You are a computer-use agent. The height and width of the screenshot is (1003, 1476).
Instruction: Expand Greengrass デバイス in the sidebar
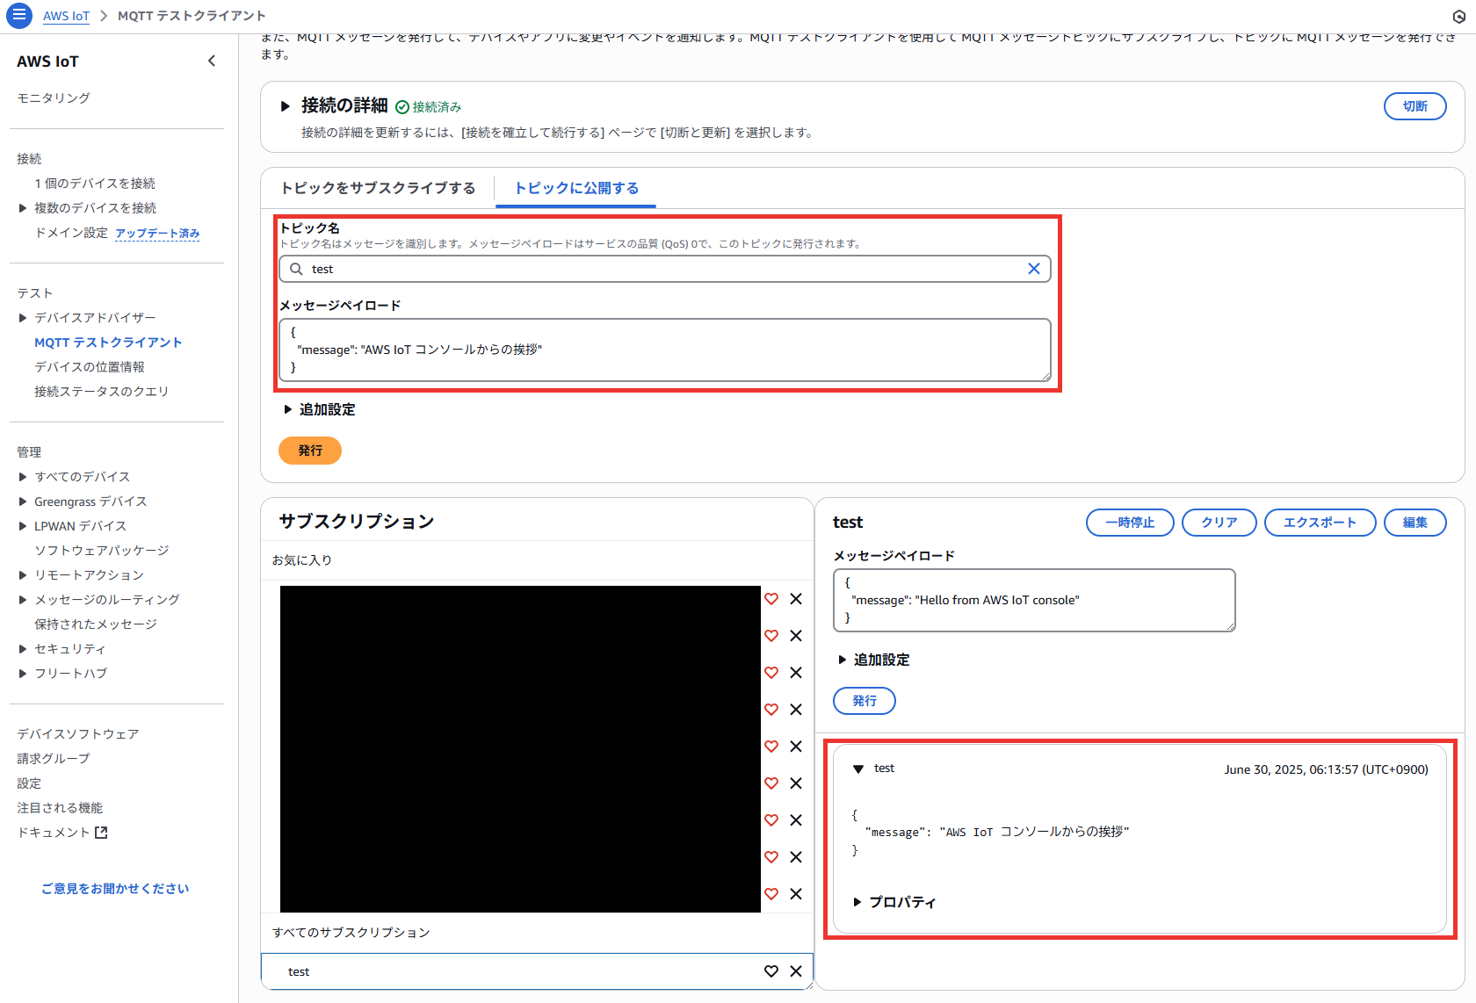[x=23, y=501]
